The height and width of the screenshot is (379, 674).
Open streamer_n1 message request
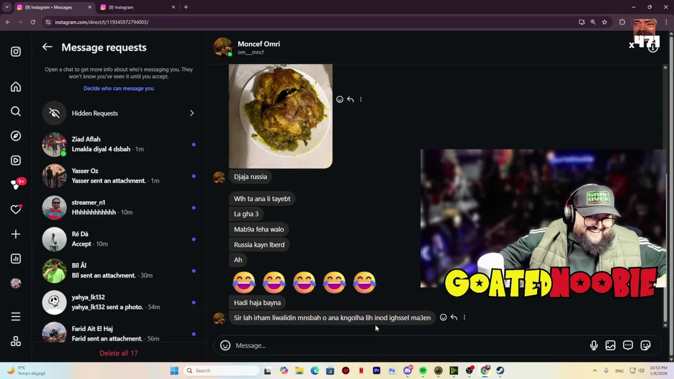coord(118,207)
